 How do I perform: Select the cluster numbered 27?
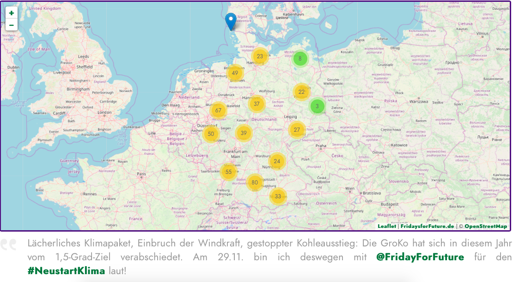297,130
